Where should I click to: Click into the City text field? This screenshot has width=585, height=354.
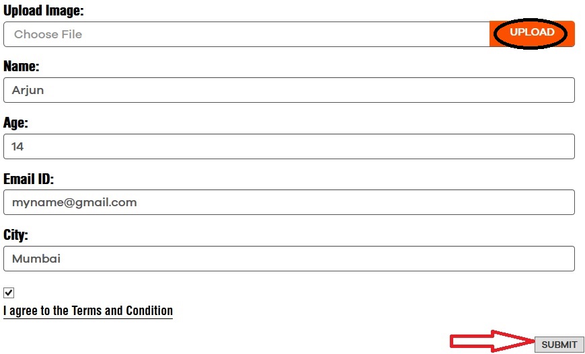(x=289, y=259)
